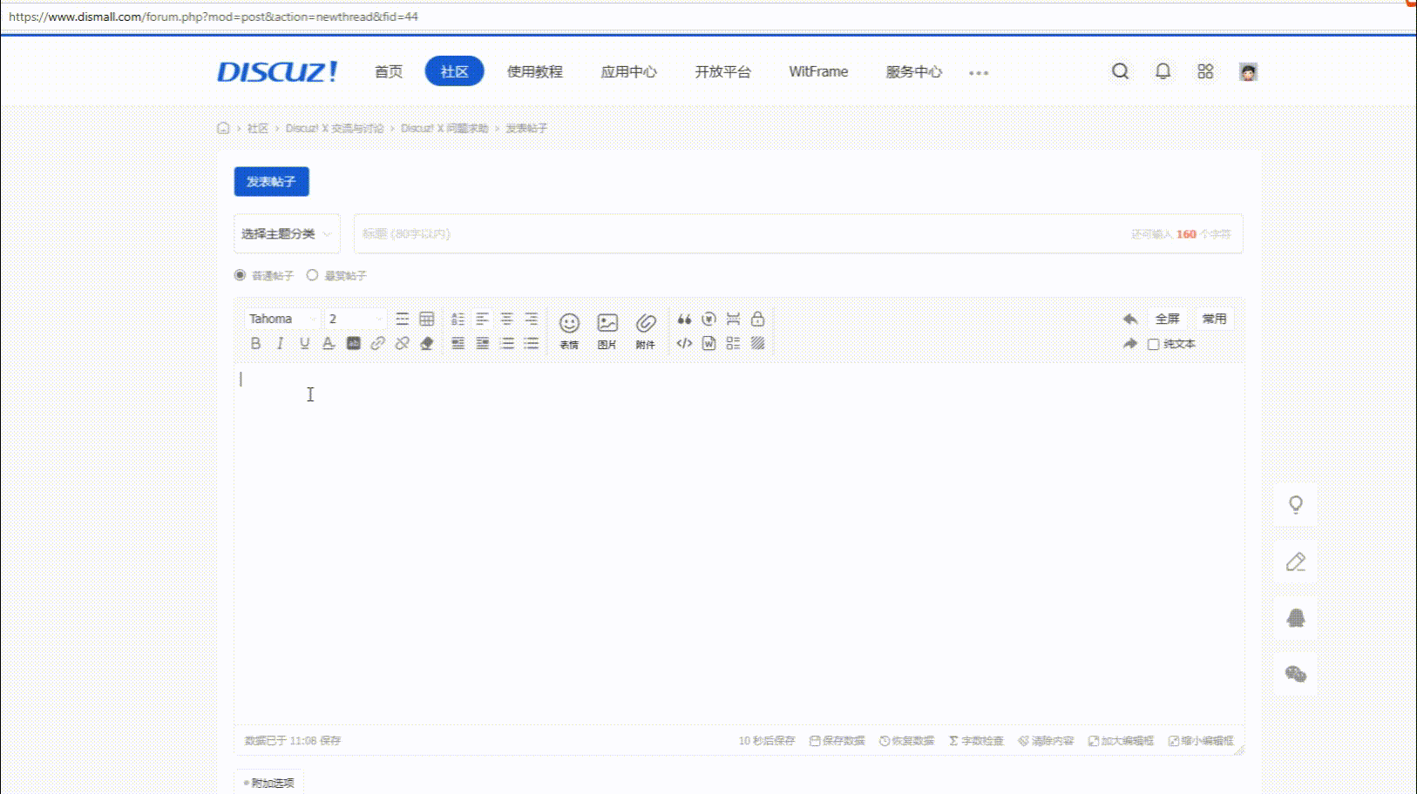
Task: Go to 使用教程 in navigation
Action: [x=535, y=71]
